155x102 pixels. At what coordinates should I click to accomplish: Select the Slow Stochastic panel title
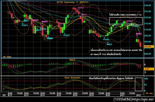point(72,78)
